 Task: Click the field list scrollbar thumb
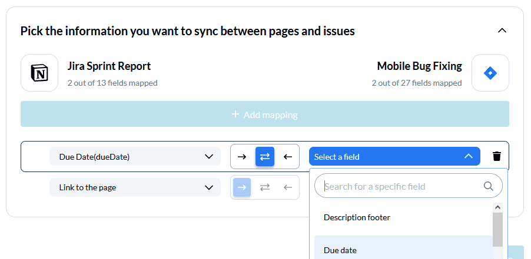coord(497,230)
